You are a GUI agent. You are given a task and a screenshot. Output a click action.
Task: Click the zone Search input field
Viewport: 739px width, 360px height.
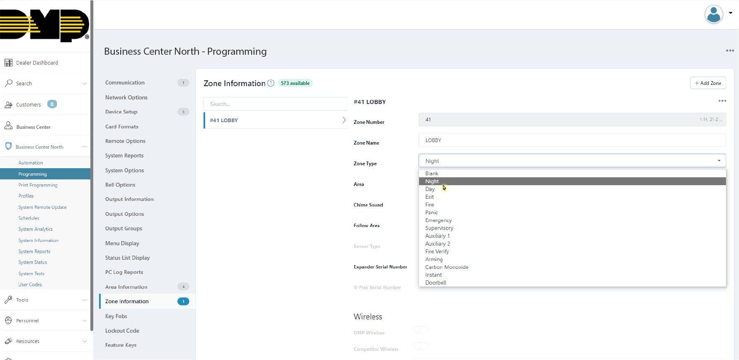click(x=275, y=104)
